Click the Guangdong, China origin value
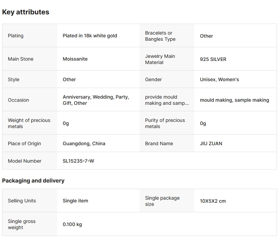The image size is (279, 238). [84, 143]
